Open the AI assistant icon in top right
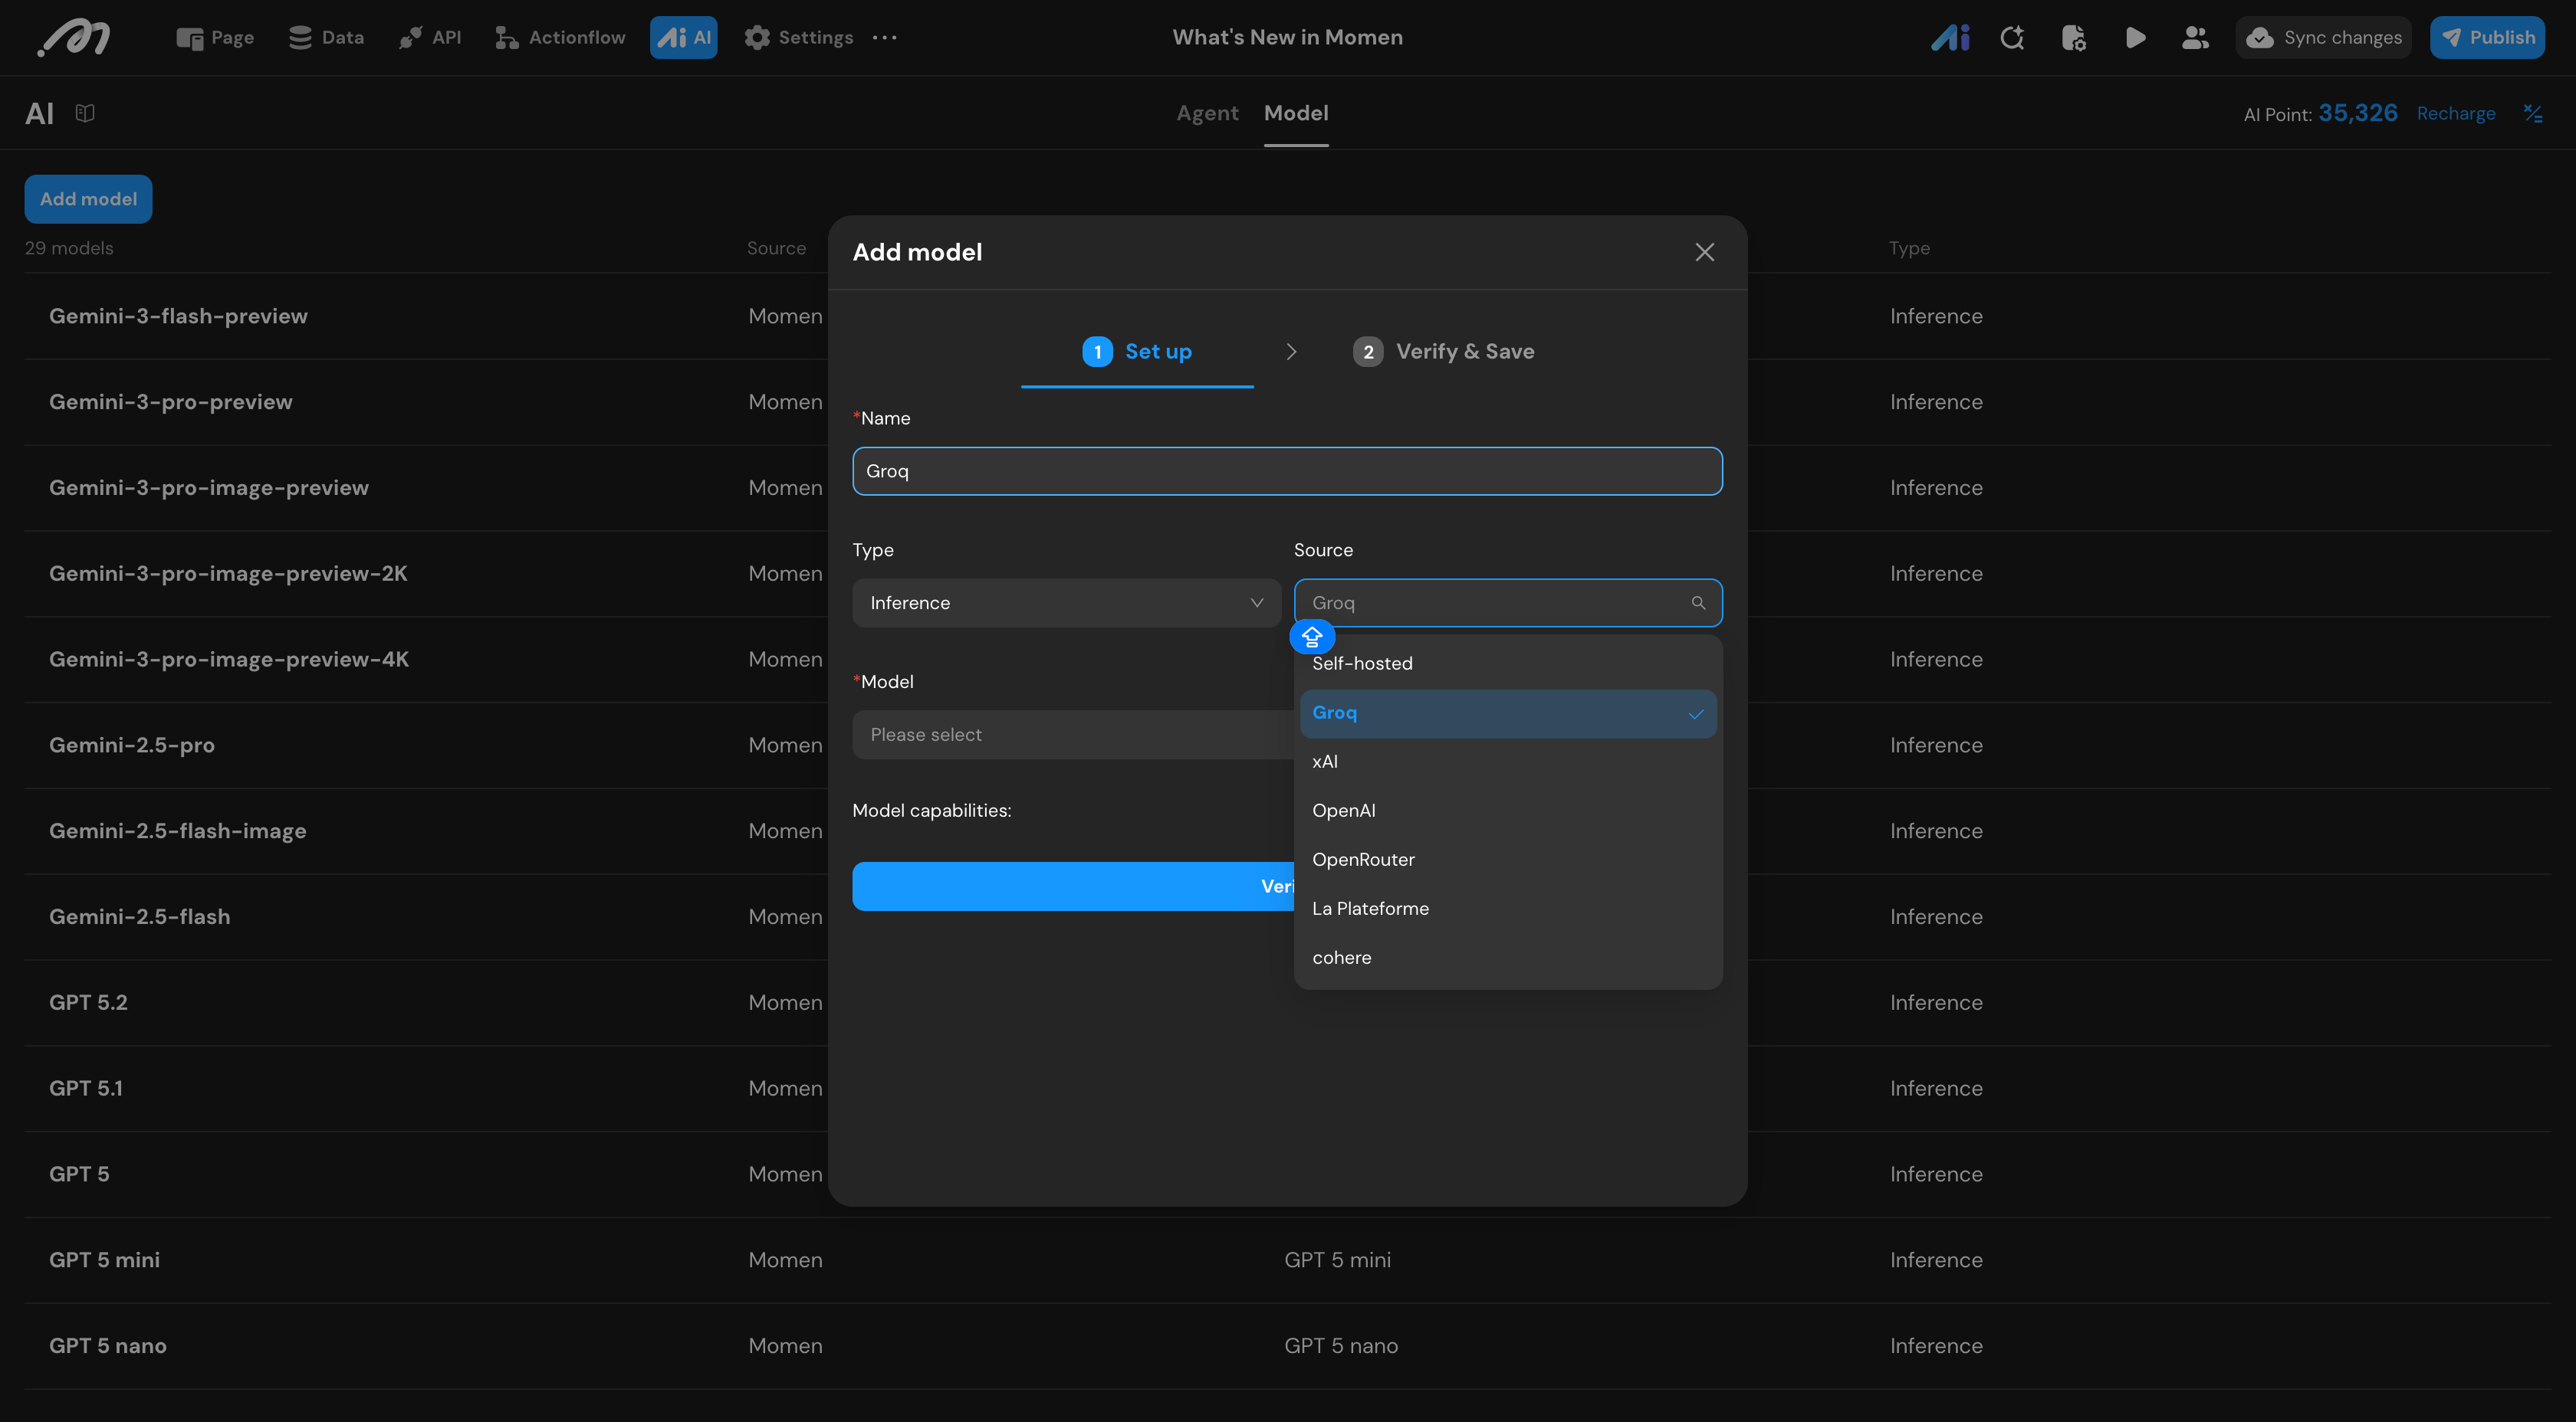This screenshot has height=1422, width=2576. tap(1949, 38)
